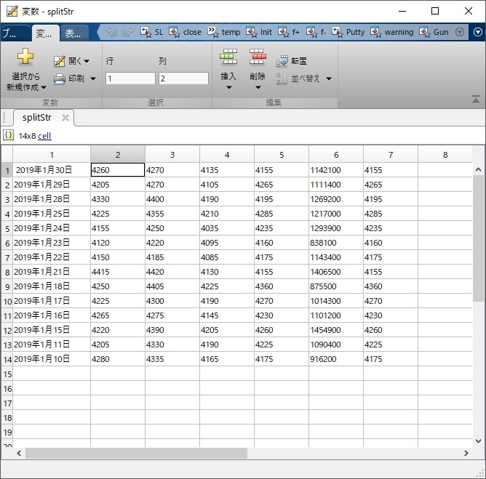
Task: Collapse the toolstrip with the arrow icon
Action: point(476,99)
